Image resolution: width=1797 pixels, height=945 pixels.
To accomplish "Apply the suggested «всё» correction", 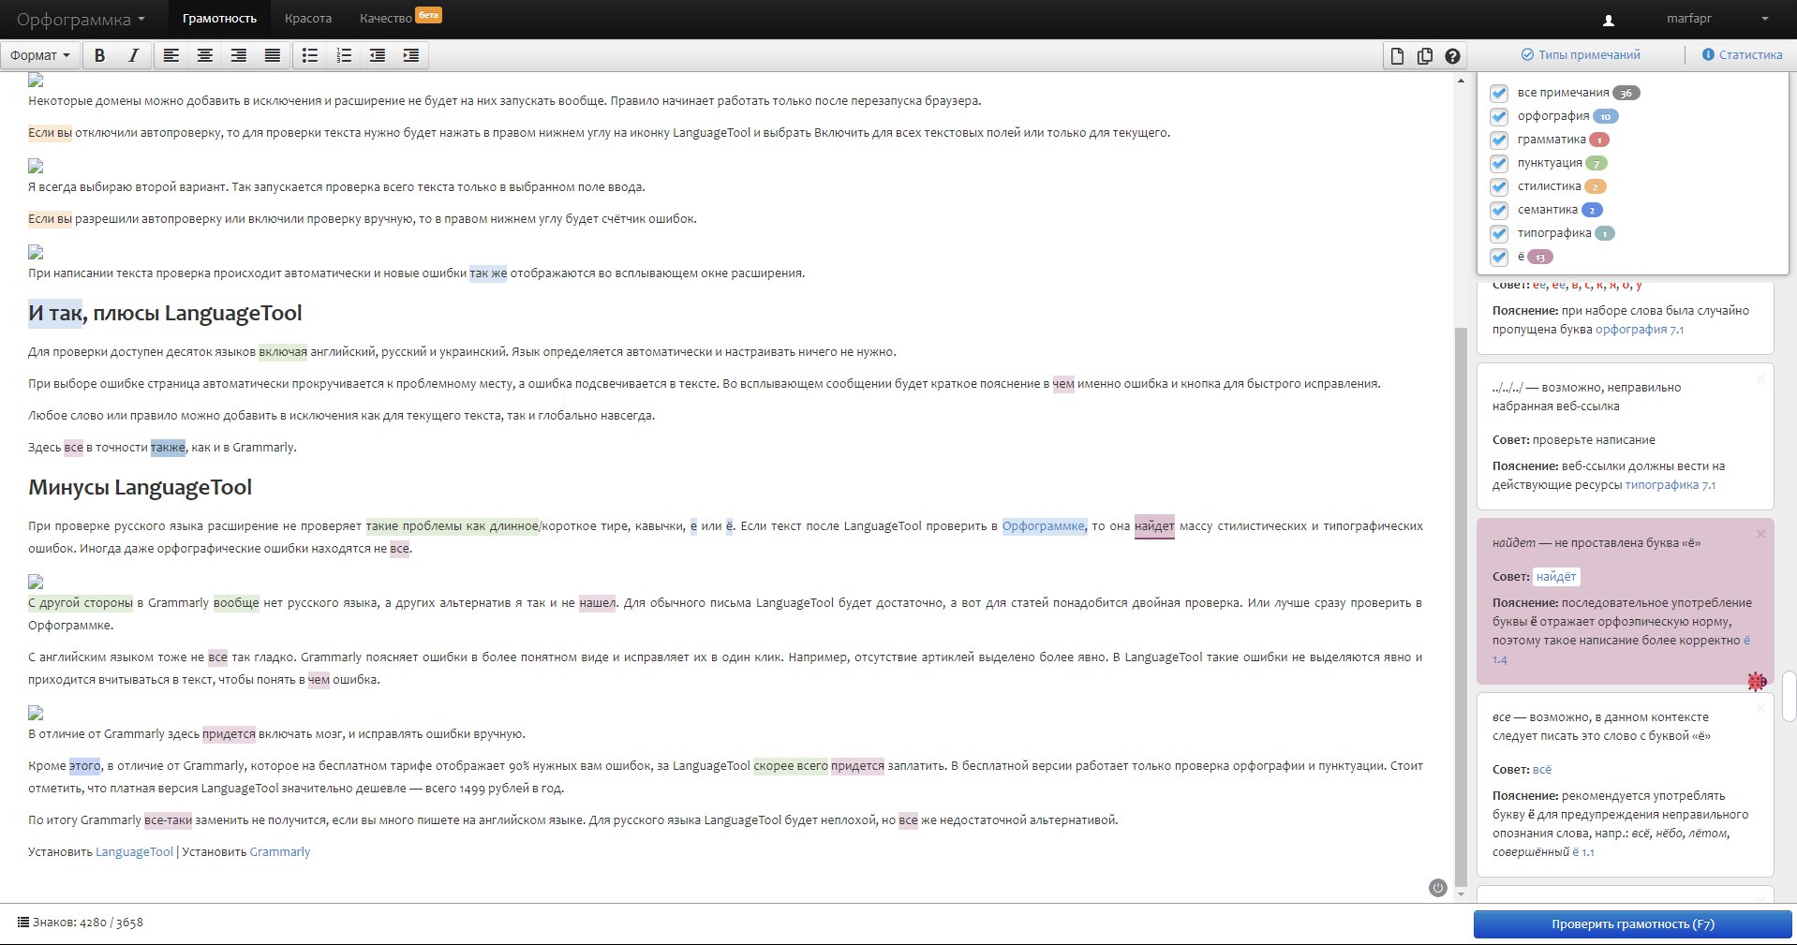I will coord(1542,770).
